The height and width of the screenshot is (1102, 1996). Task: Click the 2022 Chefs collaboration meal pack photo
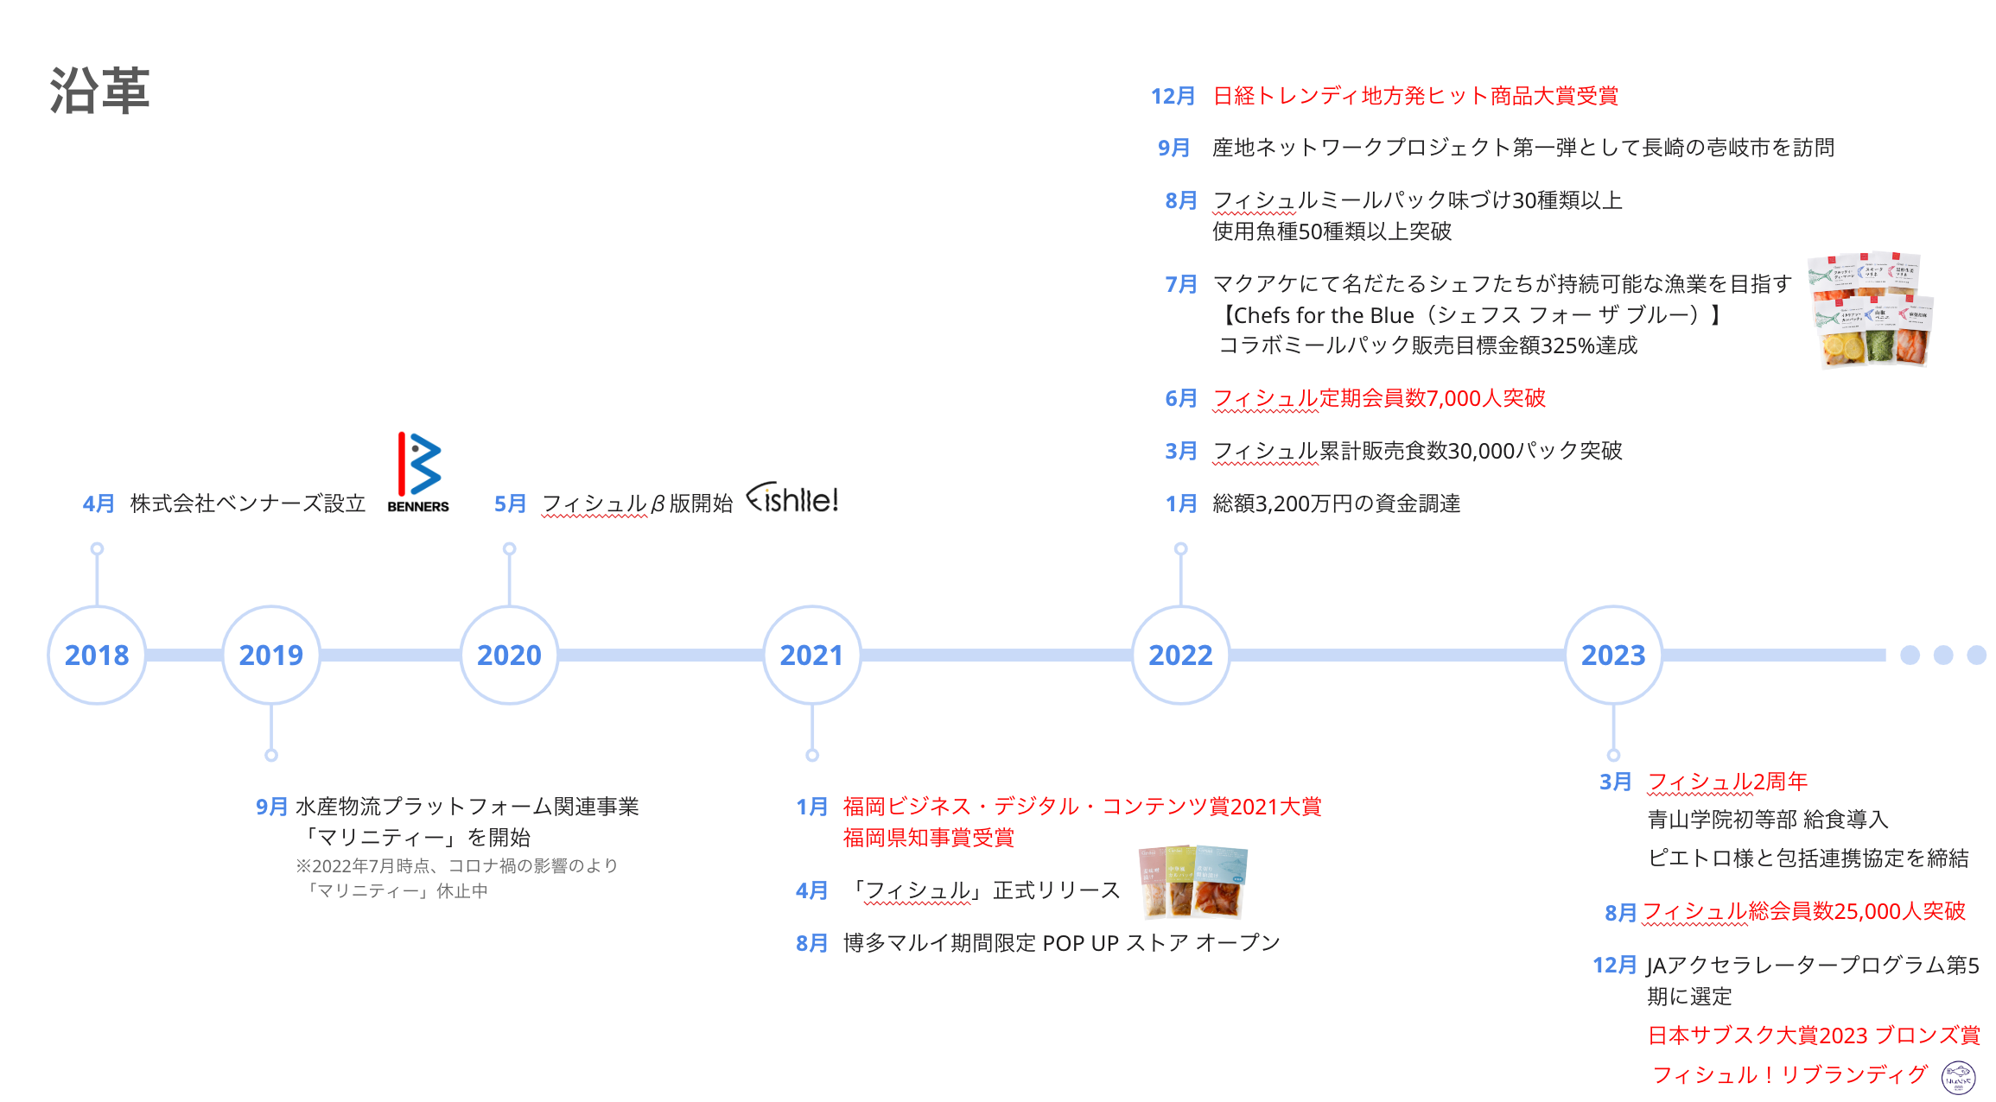(x=1871, y=310)
